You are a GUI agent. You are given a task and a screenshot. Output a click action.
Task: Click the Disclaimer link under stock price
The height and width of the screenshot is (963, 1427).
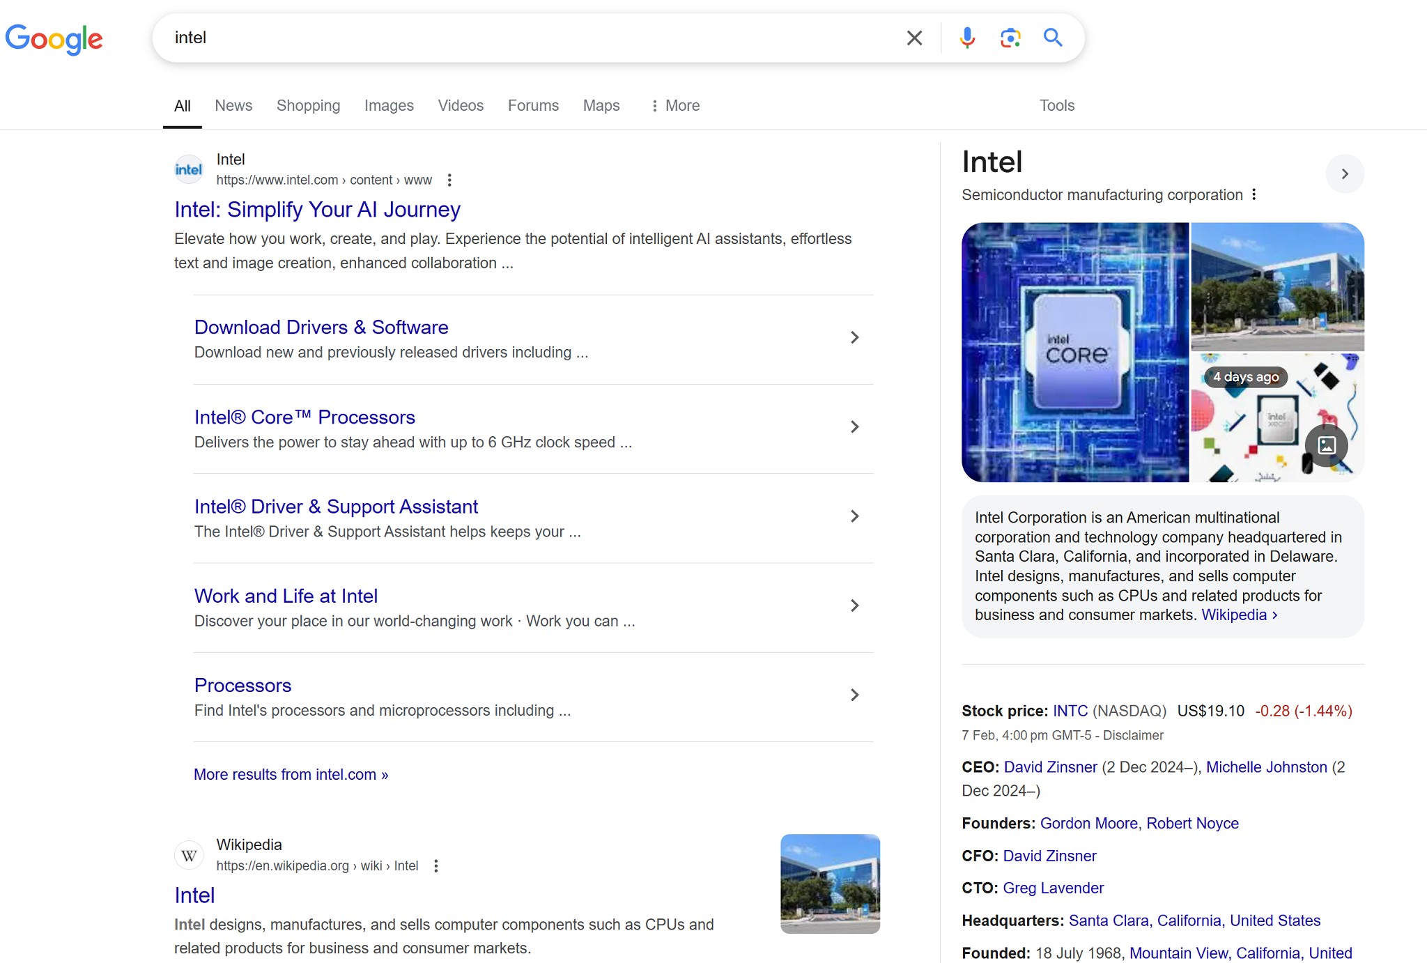point(1133,735)
